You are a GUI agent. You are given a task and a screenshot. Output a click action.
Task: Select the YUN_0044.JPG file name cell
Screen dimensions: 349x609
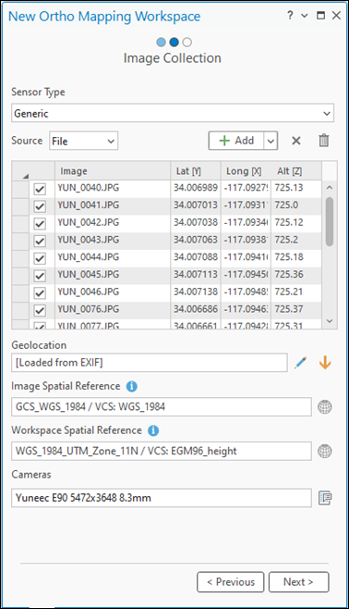pos(113,258)
